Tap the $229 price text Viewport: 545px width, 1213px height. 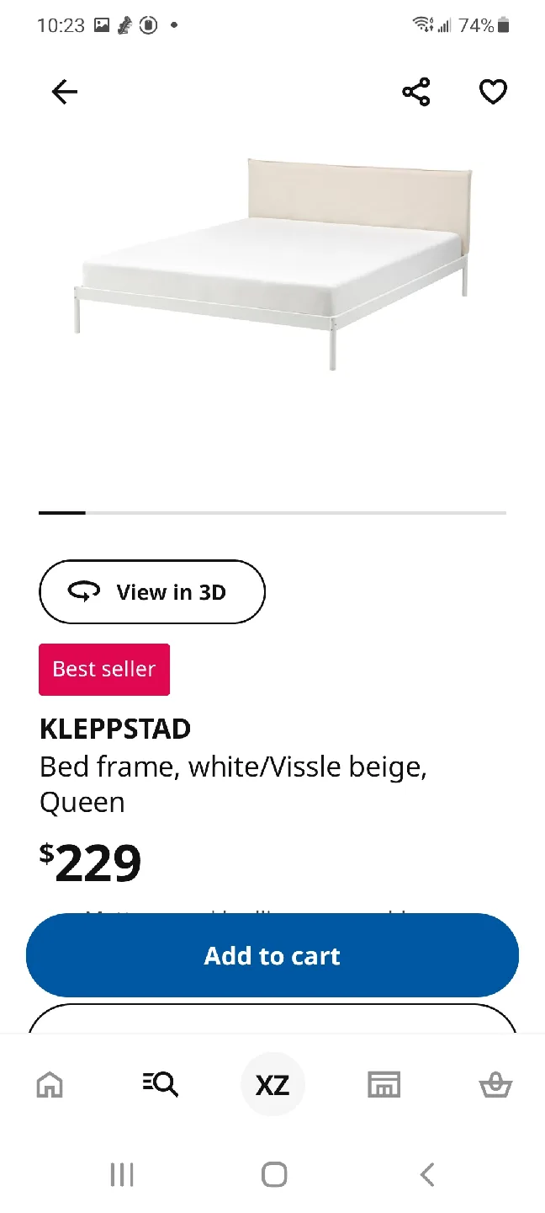coord(91,863)
